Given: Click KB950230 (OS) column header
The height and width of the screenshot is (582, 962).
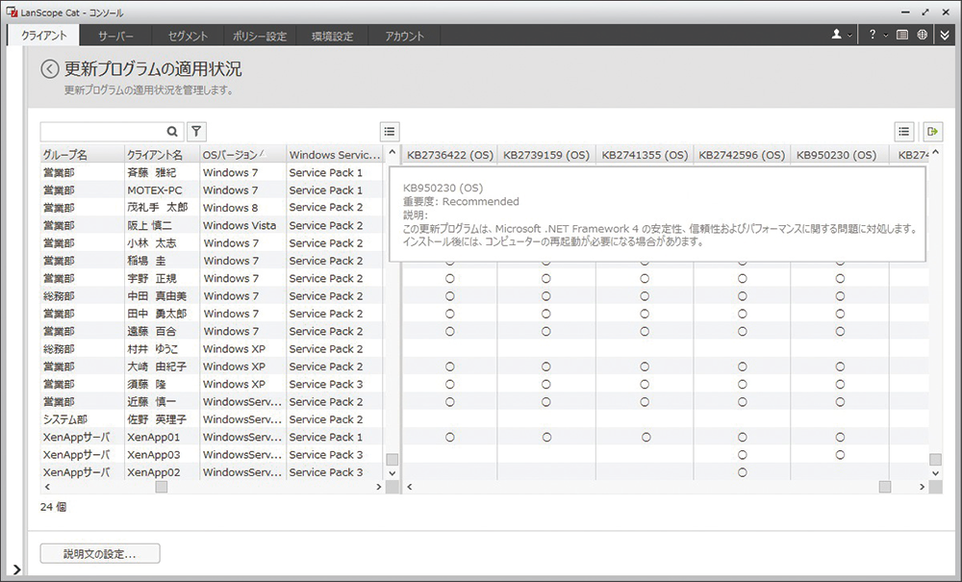Looking at the screenshot, I should pyautogui.click(x=839, y=155).
